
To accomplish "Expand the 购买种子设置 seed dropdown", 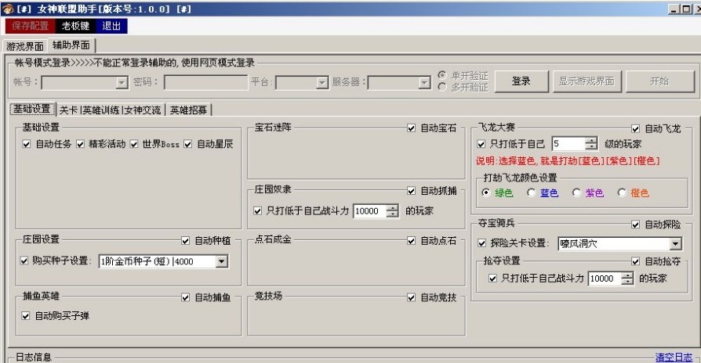I will point(221,261).
